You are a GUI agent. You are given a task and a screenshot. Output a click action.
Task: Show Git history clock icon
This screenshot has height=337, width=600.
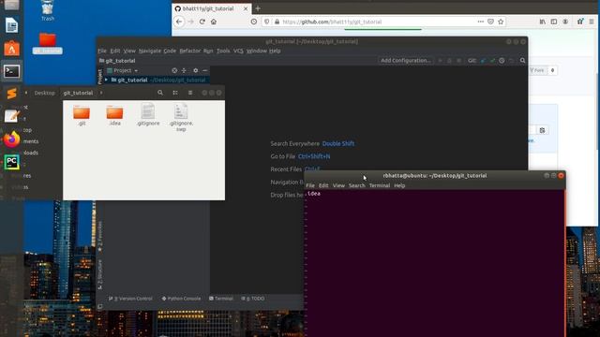pos(502,60)
